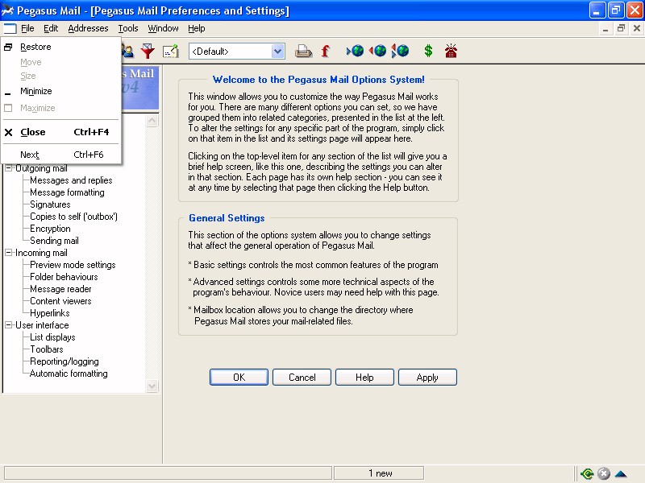645x483 pixels.
Task: Click the Cancel button
Action: (302, 377)
